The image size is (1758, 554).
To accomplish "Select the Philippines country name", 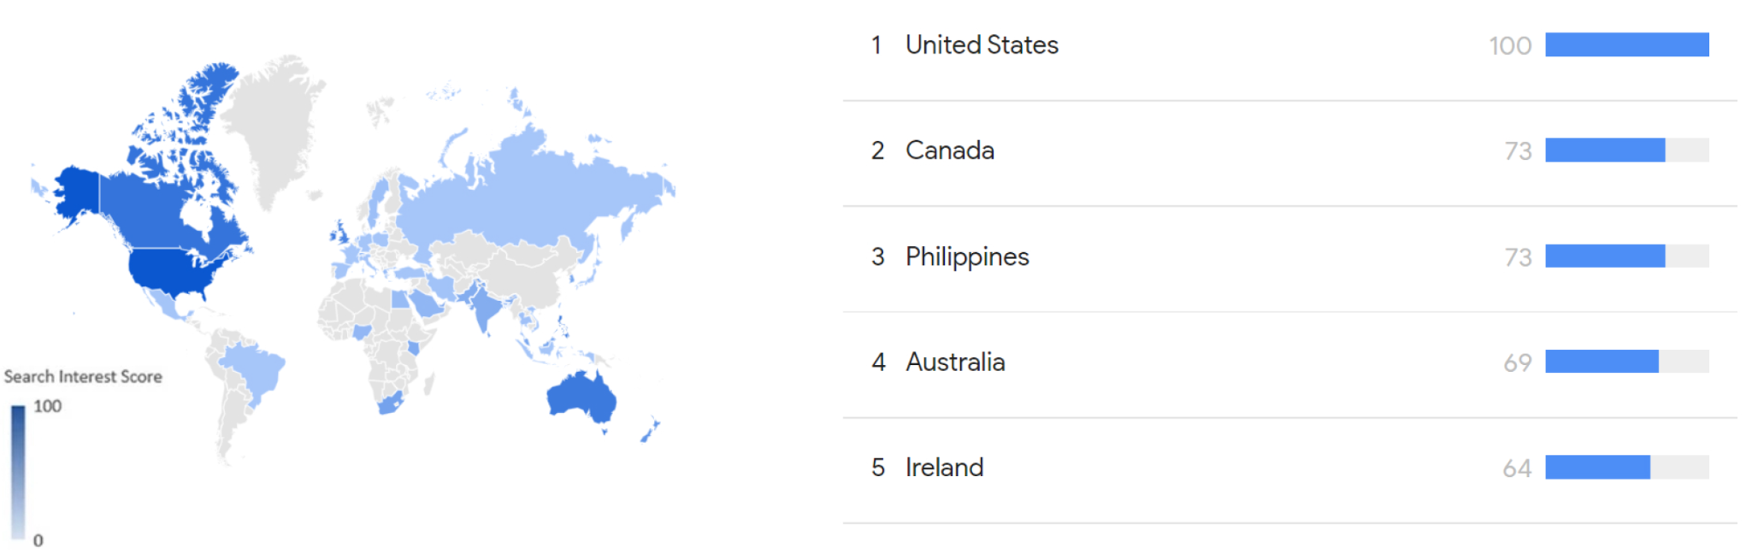I will [x=966, y=256].
